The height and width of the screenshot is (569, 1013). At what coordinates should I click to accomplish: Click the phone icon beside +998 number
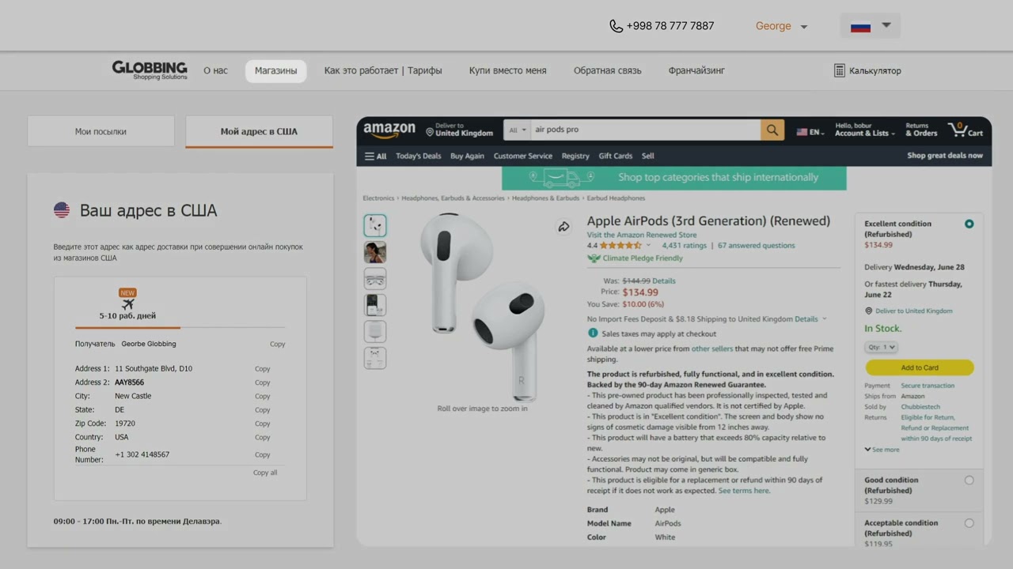[x=616, y=26]
